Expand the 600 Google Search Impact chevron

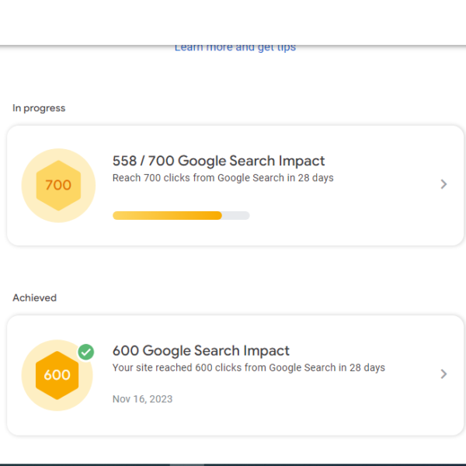click(443, 374)
